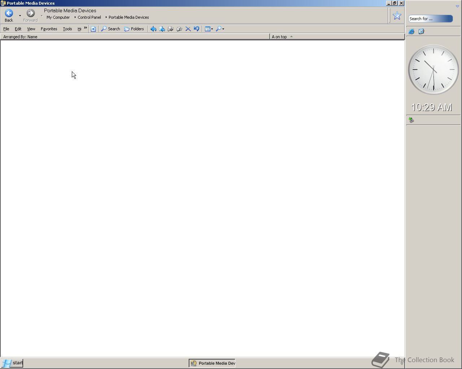Image resolution: width=462 pixels, height=369 pixels.
Task: Expand arrow before Portable Media Devices breadcrumb
Action: tap(106, 17)
